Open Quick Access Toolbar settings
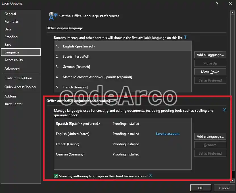This screenshot has width=236, height=193. point(21,87)
